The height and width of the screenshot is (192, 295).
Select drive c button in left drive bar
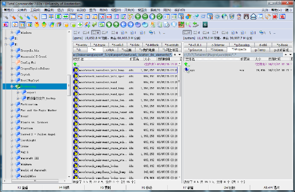pos(77,33)
